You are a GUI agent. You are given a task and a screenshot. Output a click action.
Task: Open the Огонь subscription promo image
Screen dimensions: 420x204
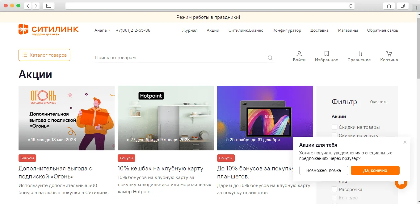[x=66, y=118]
